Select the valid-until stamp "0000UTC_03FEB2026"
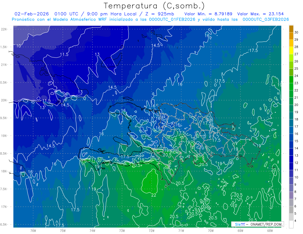Image resolution: width=303 pixels, height=234 pixels. [266, 19]
